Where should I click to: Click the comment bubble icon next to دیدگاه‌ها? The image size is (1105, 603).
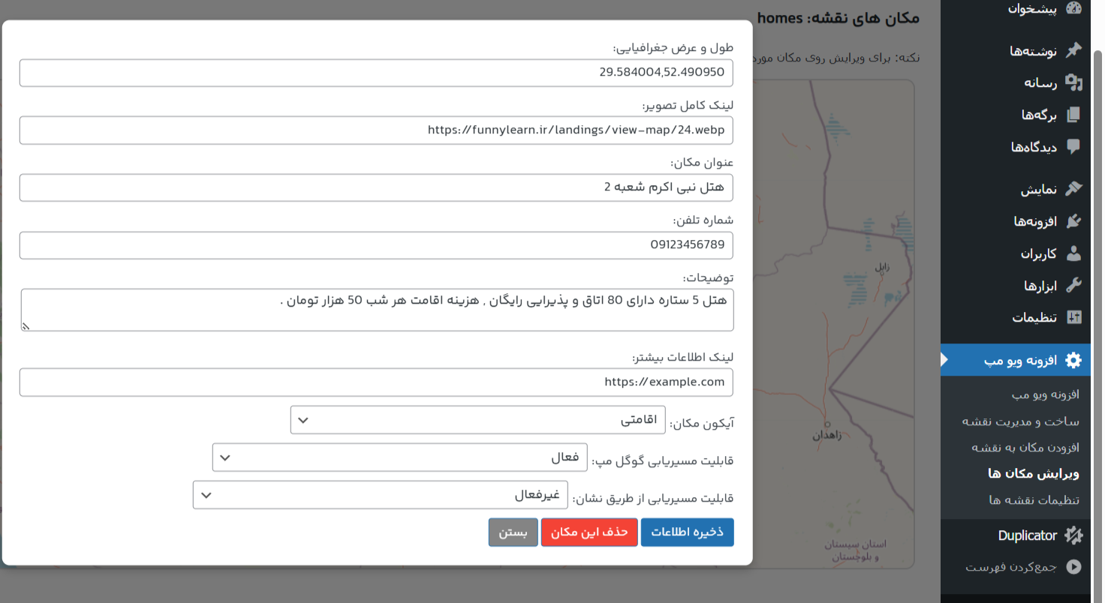point(1073,147)
